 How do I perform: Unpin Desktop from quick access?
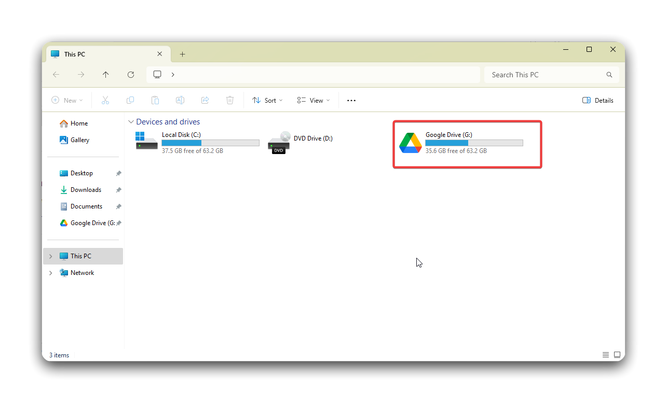(118, 173)
